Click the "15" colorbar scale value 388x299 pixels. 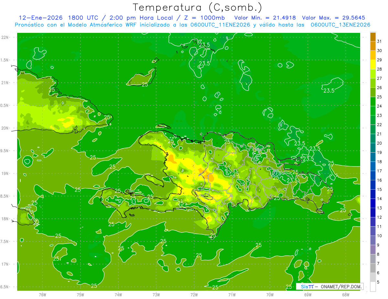379,189
